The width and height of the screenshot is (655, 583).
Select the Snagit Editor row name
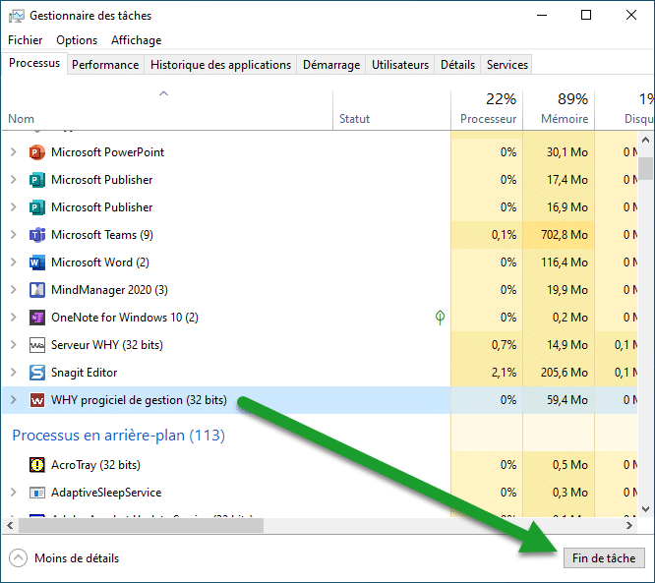click(84, 373)
